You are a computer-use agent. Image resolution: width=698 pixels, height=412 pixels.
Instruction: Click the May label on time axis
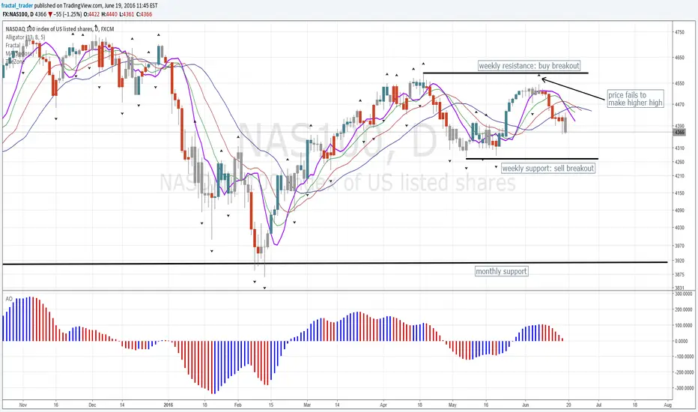[x=452, y=405]
